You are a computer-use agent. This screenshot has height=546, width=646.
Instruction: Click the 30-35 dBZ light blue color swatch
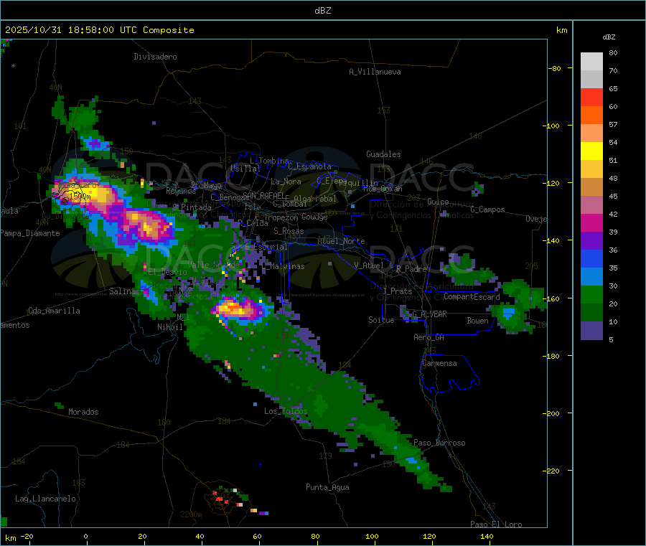[591, 277]
